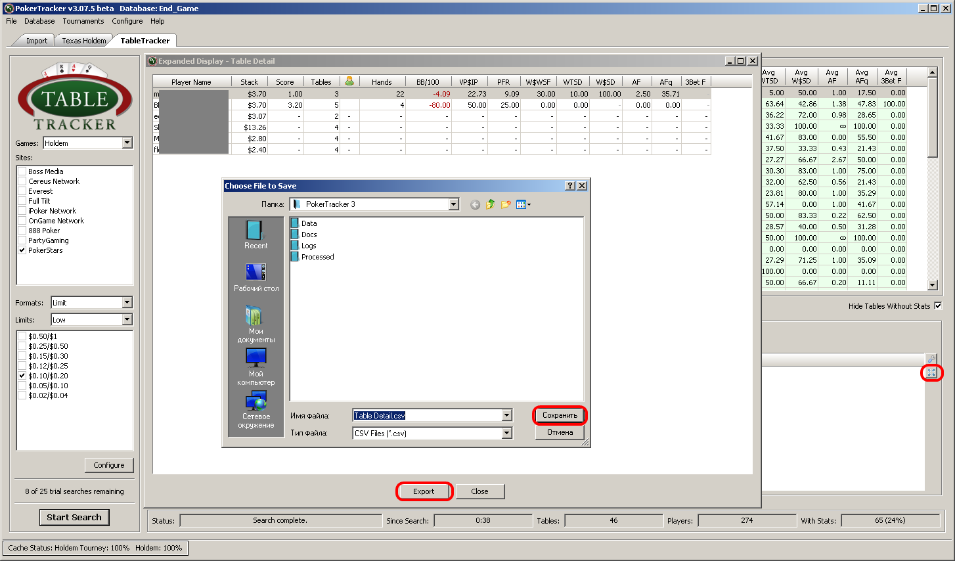The image size is (955, 561).
Task: Open the File menu
Action: point(11,21)
